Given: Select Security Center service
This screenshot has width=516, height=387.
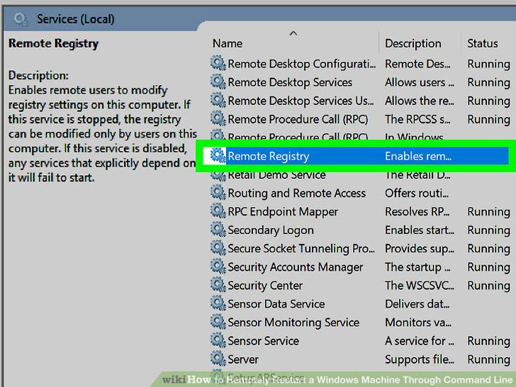Looking at the screenshot, I should point(265,286).
